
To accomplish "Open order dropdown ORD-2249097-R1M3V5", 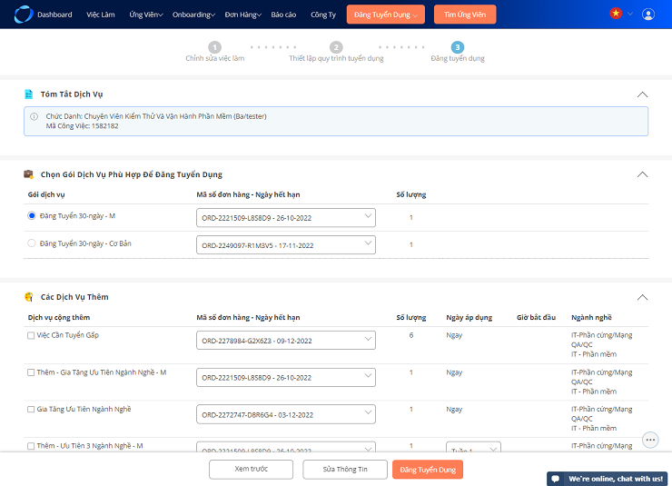I will click(x=286, y=244).
